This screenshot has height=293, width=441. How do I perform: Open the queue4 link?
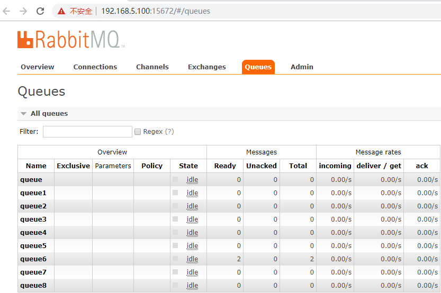coord(33,233)
